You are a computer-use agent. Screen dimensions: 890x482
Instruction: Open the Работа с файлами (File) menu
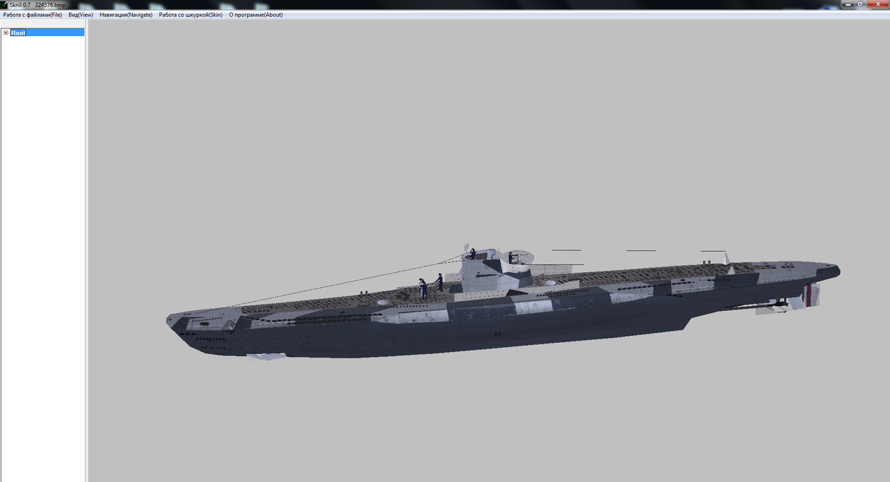pyautogui.click(x=32, y=15)
